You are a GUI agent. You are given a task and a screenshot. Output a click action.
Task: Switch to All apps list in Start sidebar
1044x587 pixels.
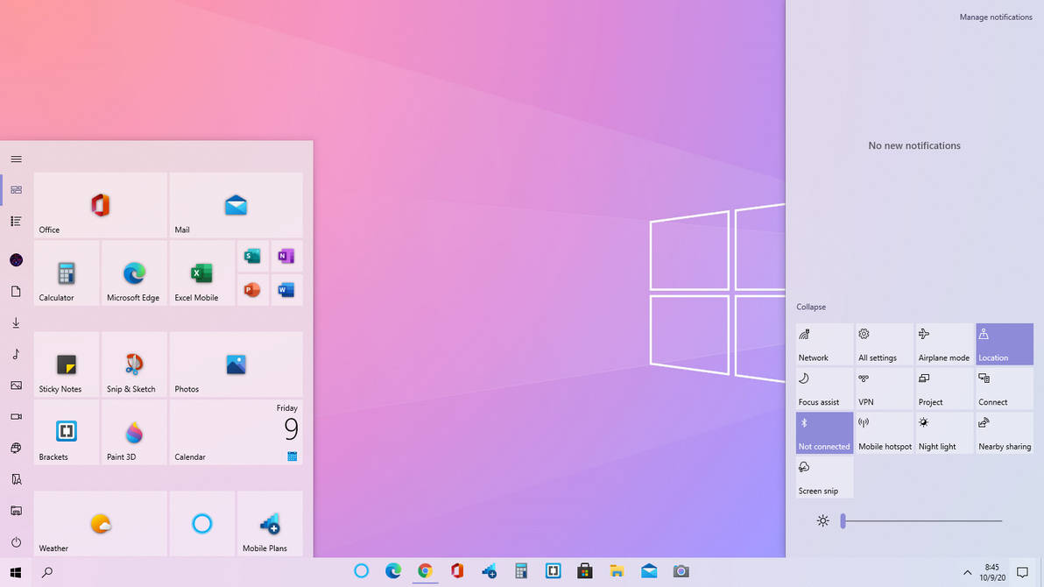click(x=16, y=221)
